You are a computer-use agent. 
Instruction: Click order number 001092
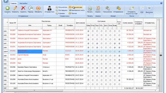[13, 51]
